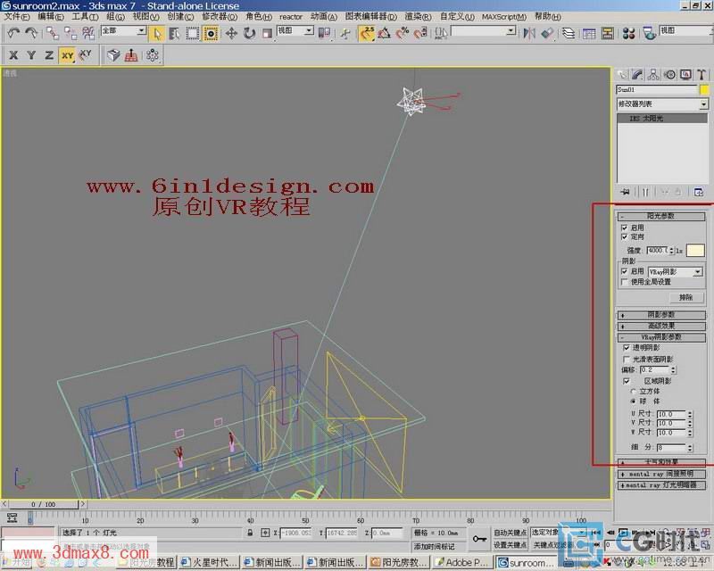Screen dimensions: 714x571
Task: Open the Schematic View icon
Action: click(608, 33)
